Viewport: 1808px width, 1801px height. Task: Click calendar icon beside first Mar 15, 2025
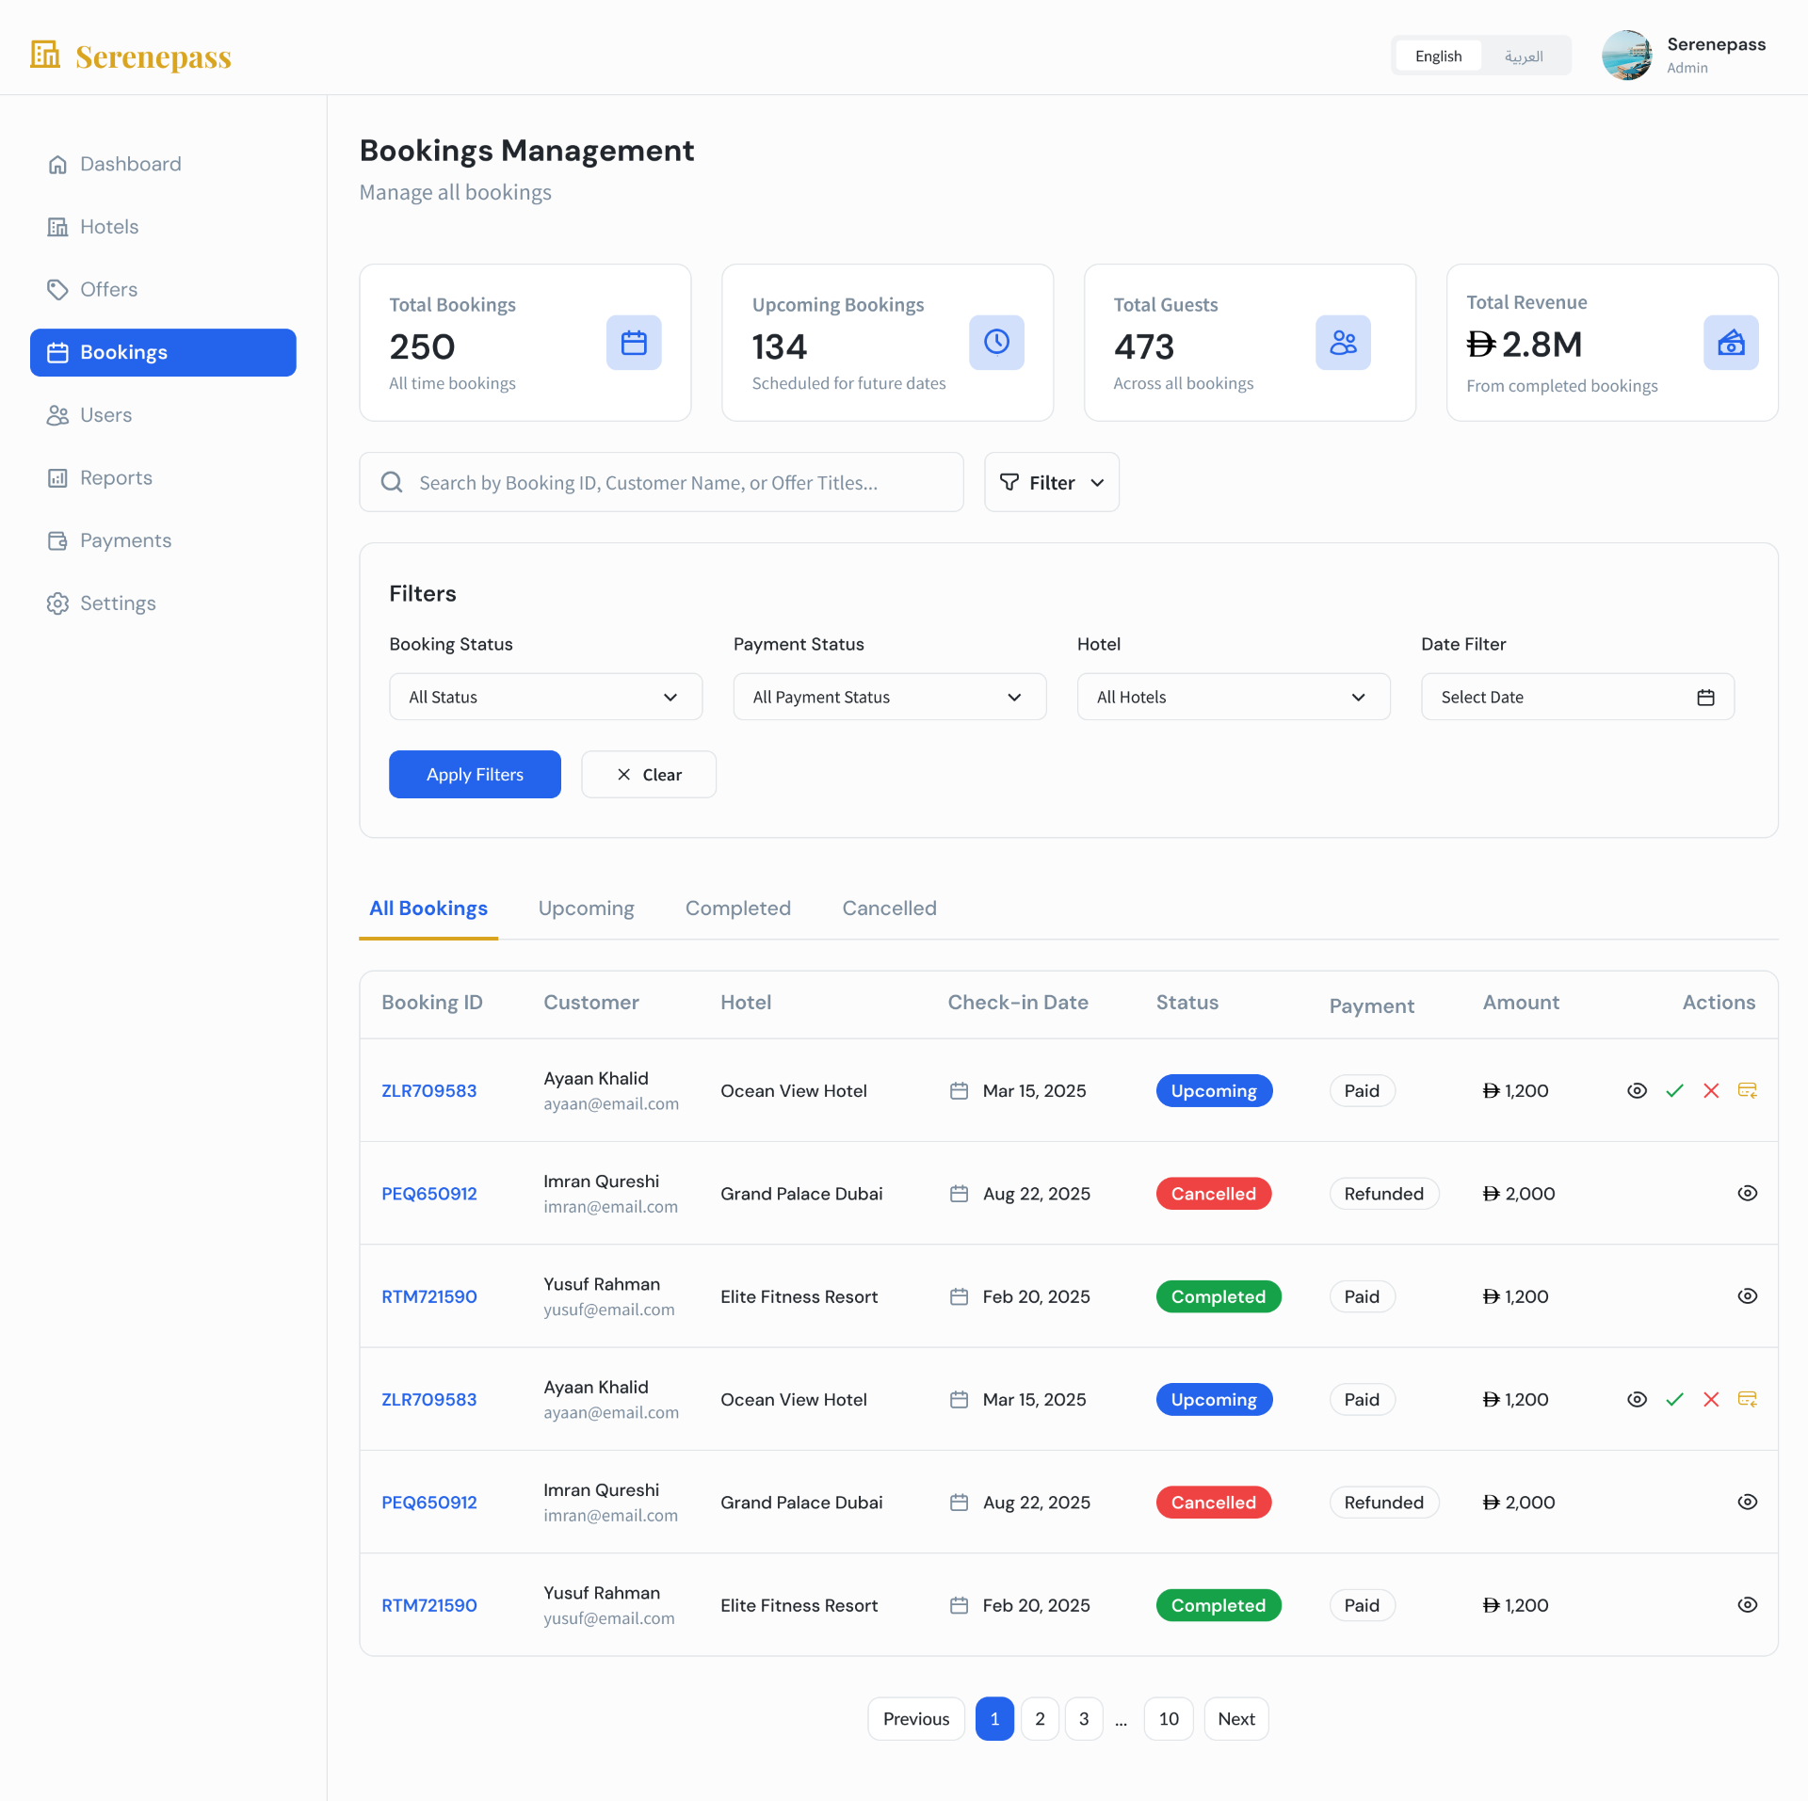click(959, 1090)
